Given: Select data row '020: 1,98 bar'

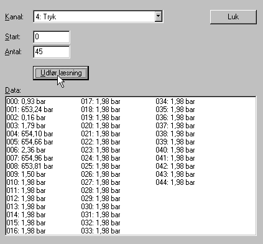Looking at the screenshot, I should coord(101,126).
